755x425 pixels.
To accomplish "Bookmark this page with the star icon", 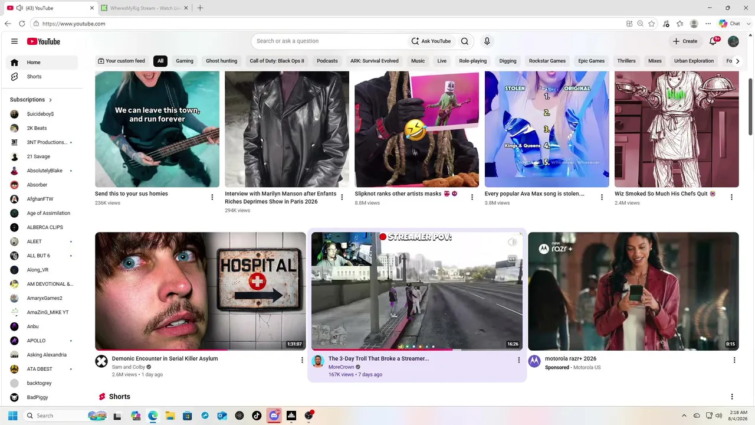I will click(x=652, y=24).
